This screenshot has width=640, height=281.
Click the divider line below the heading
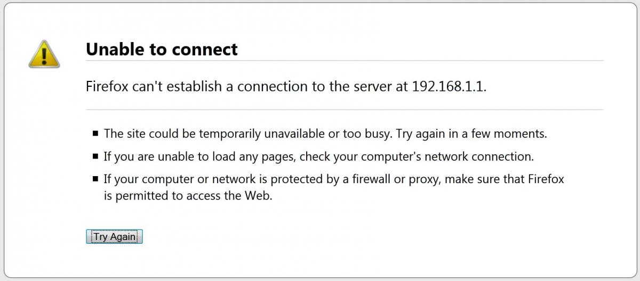(x=344, y=61)
